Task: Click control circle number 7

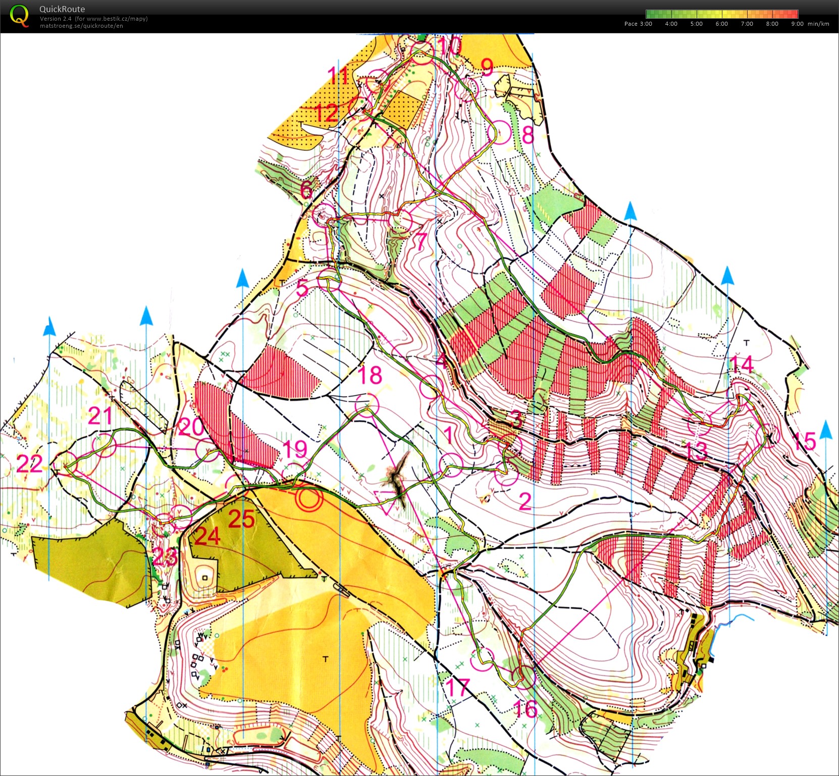Action: point(401,220)
